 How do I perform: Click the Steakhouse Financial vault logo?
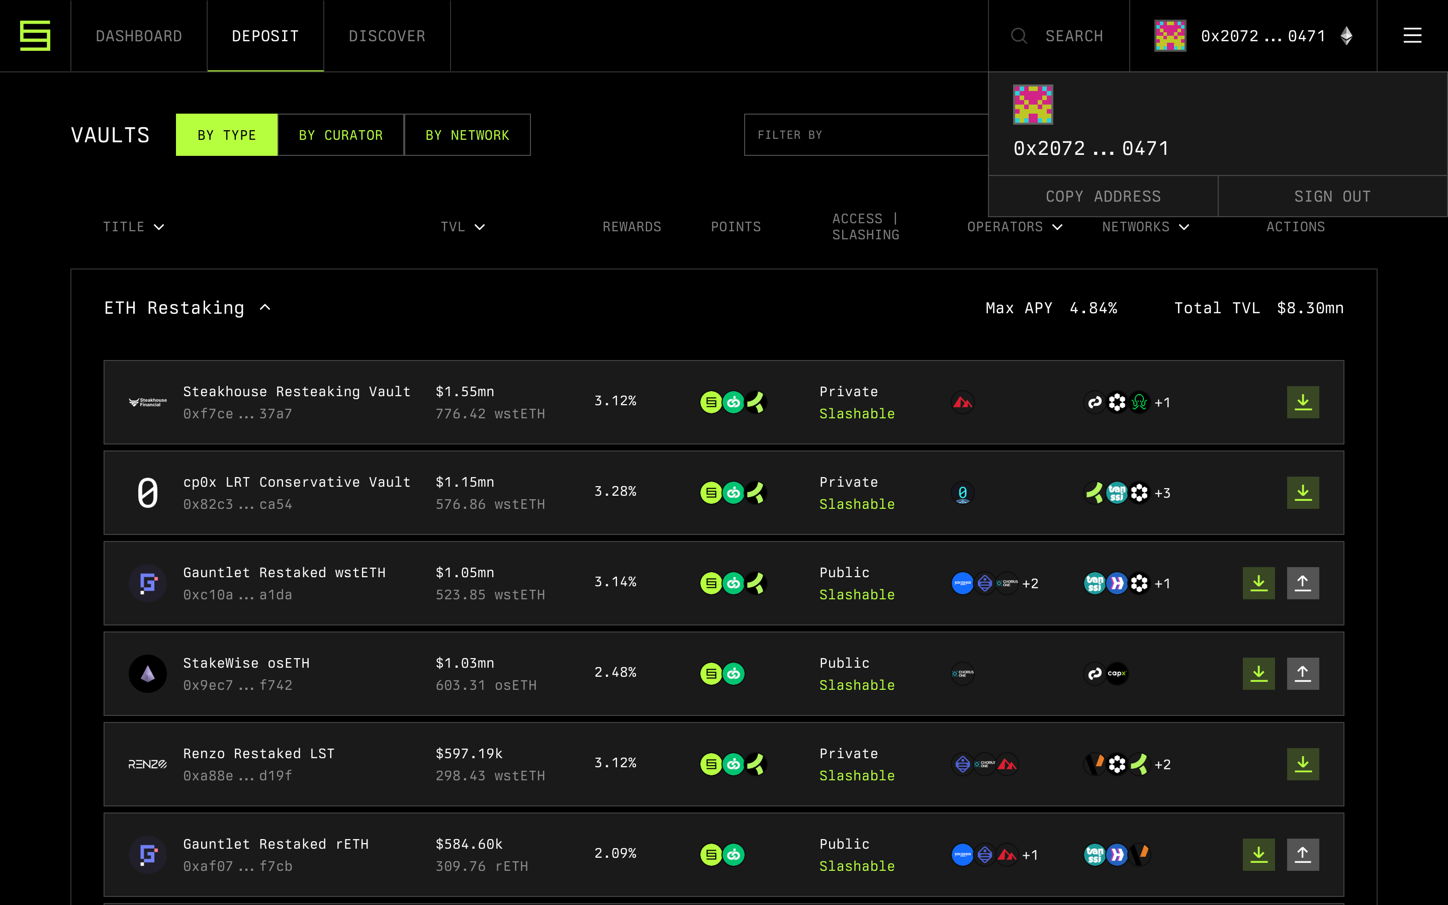click(148, 402)
